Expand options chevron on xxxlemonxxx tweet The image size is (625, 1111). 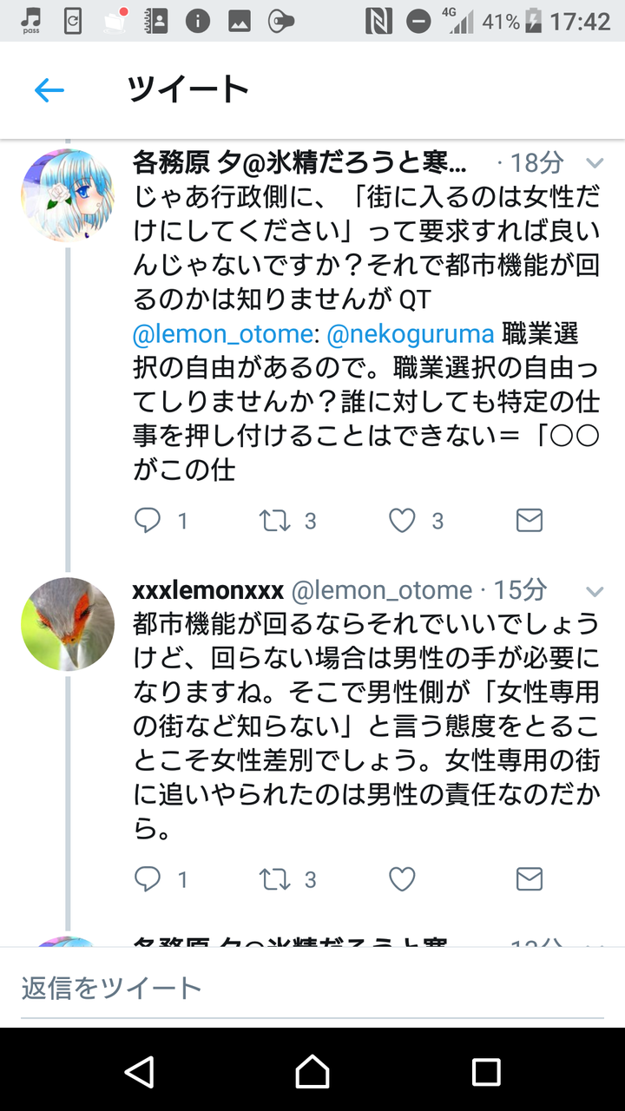tap(595, 592)
